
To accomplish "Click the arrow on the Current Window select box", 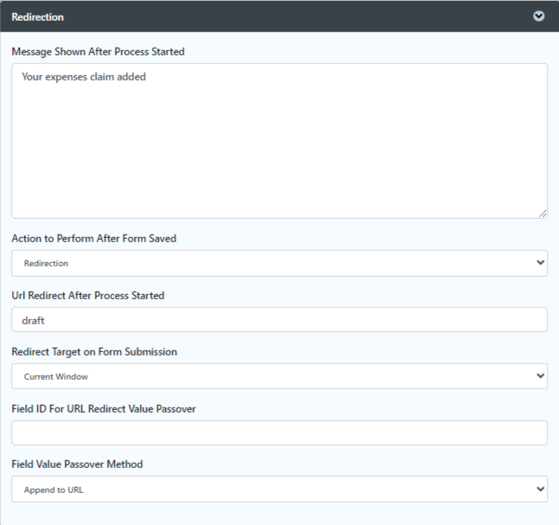I will [540, 376].
